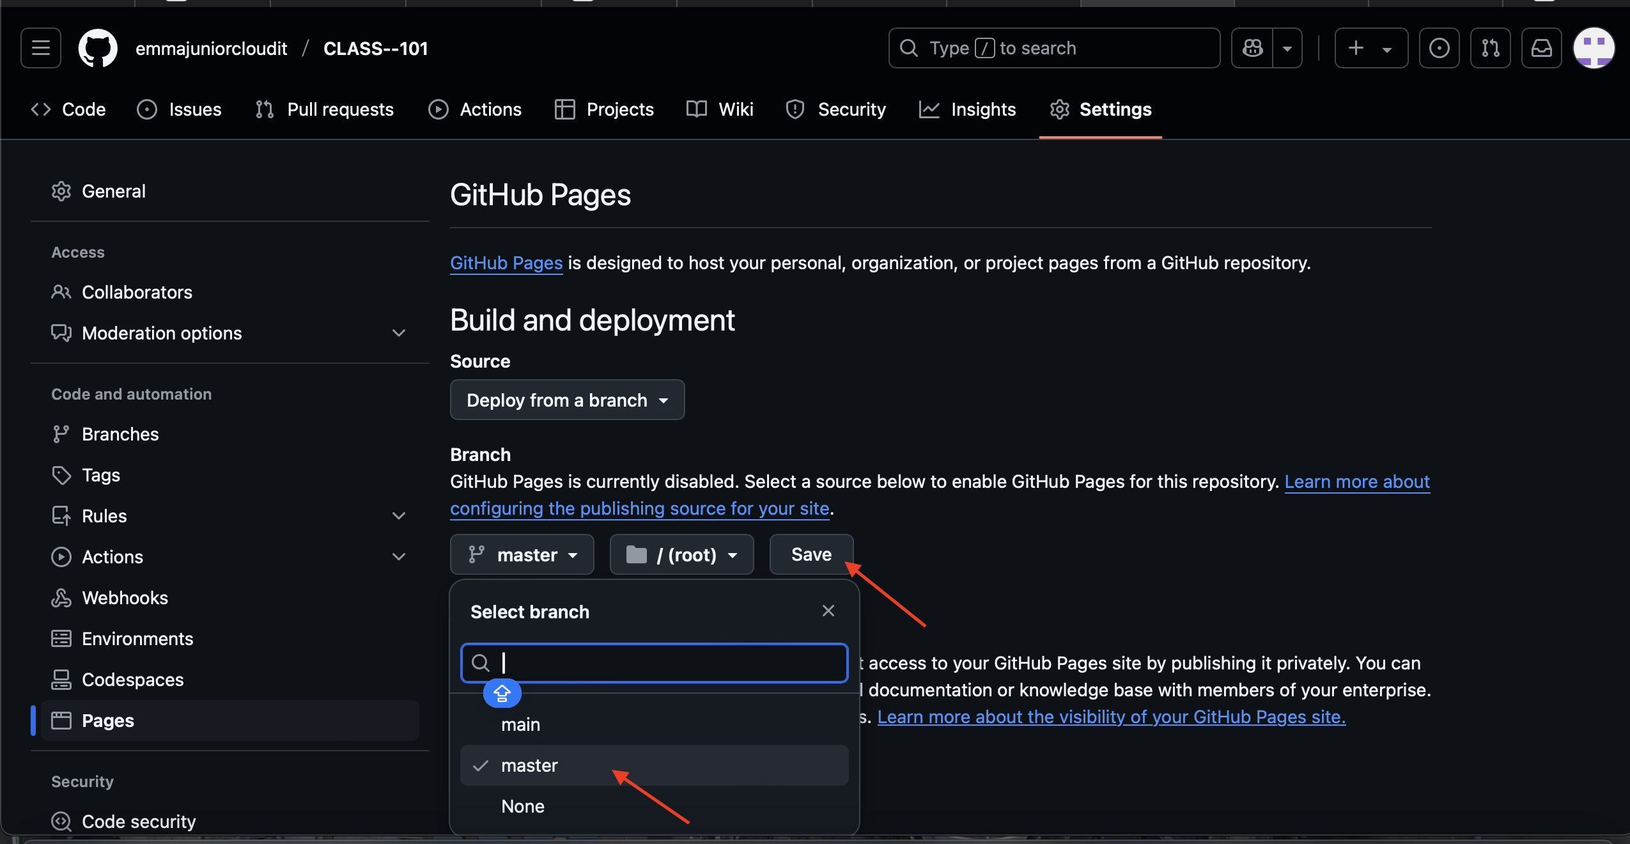The image size is (1630, 844).
Task: Open the hamburger navigation menu
Action: pyautogui.click(x=41, y=48)
